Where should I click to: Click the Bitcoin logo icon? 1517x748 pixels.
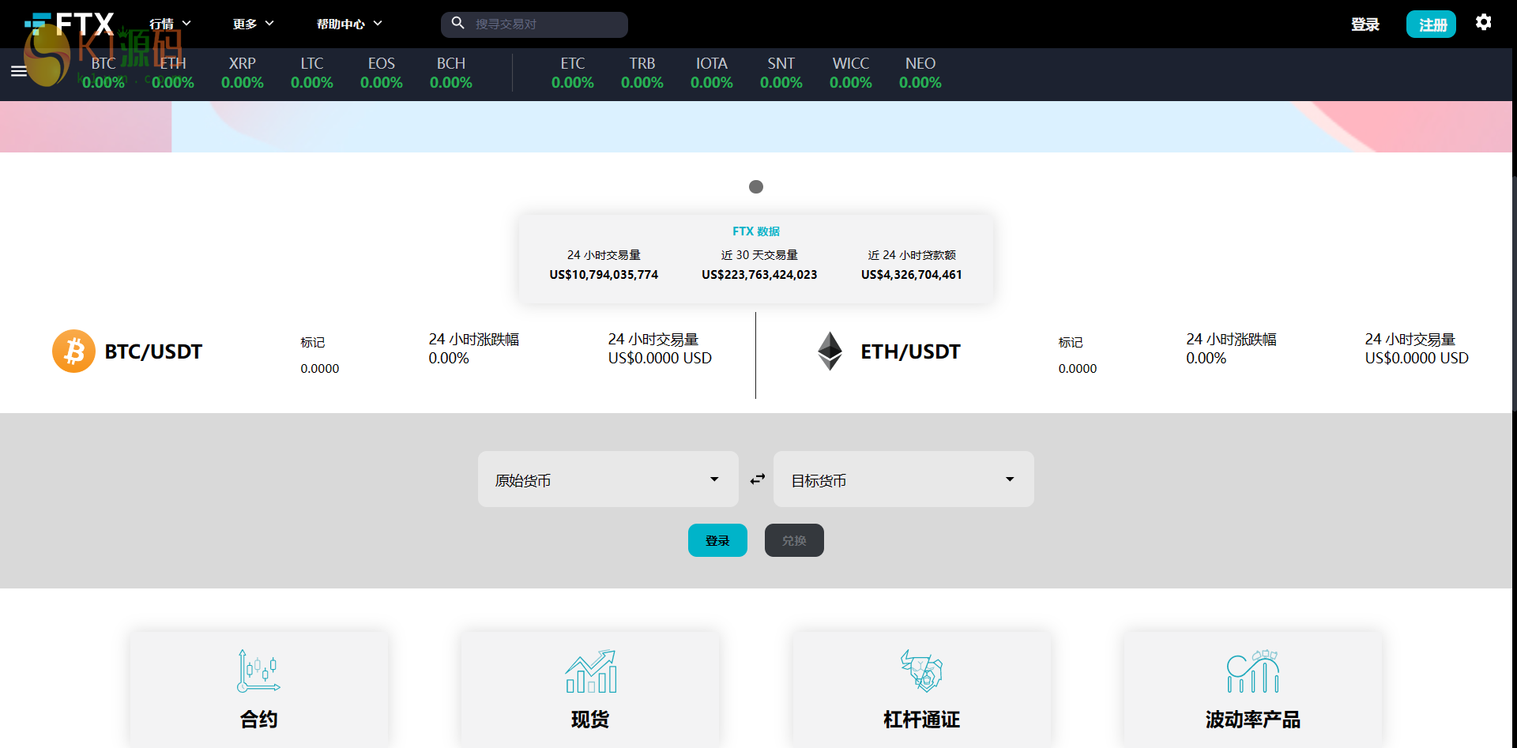point(73,351)
